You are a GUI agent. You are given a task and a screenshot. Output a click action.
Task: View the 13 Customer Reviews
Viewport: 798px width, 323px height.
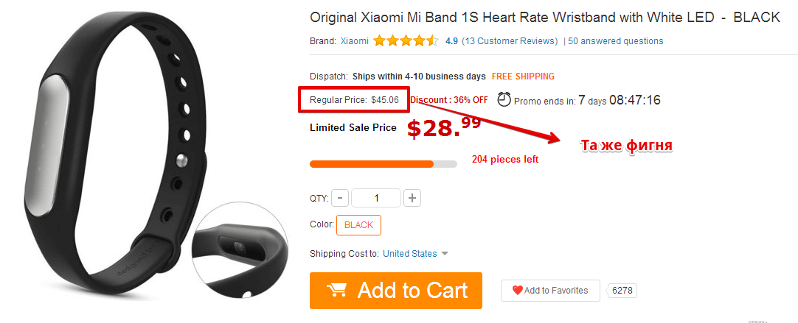510,41
